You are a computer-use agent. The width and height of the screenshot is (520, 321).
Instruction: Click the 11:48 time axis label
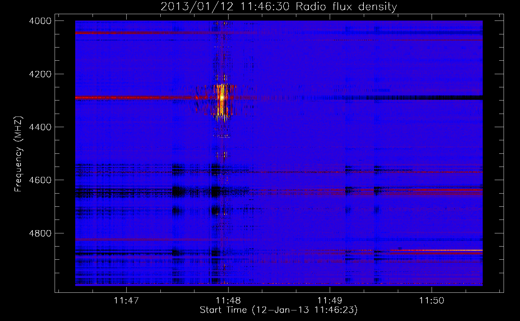pyautogui.click(x=228, y=300)
